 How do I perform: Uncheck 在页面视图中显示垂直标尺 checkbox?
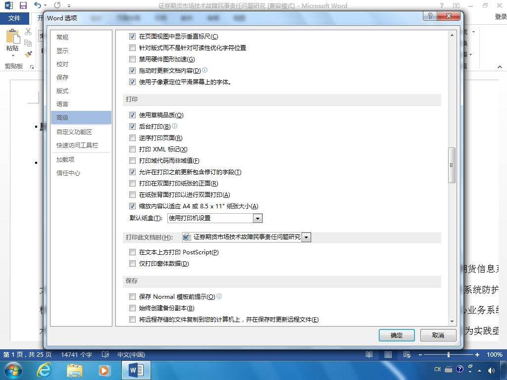coord(132,36)
